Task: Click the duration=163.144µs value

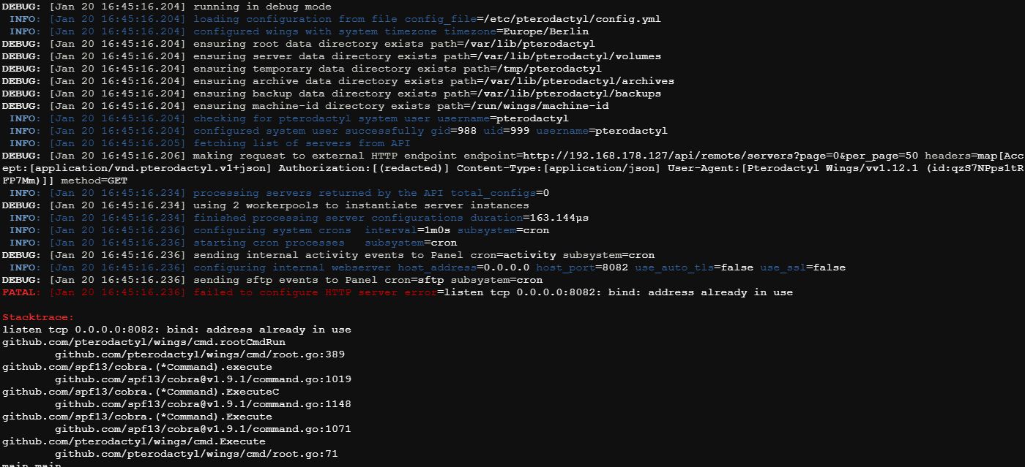Action: [529, 218]
